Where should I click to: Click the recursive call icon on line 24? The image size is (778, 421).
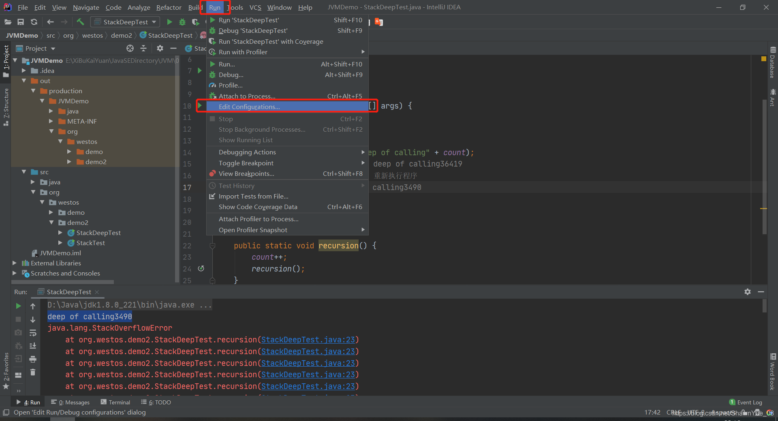201,268
